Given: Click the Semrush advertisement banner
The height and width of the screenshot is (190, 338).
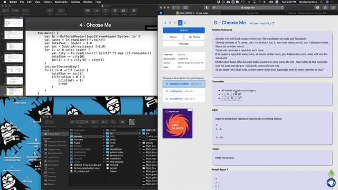Looking at the screenshot, I should (177, 123).
